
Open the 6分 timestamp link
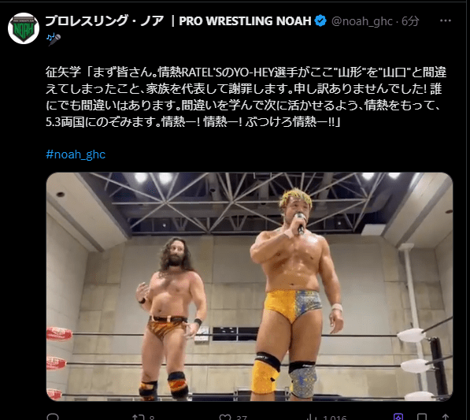(x=410, y=21)
